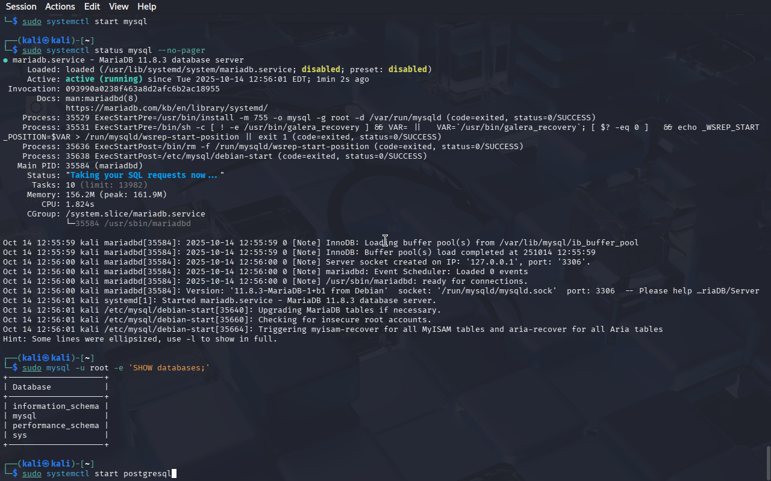Click the 'active (running)' status text
This screenshot has width=771, height=481.
(104, 79)
